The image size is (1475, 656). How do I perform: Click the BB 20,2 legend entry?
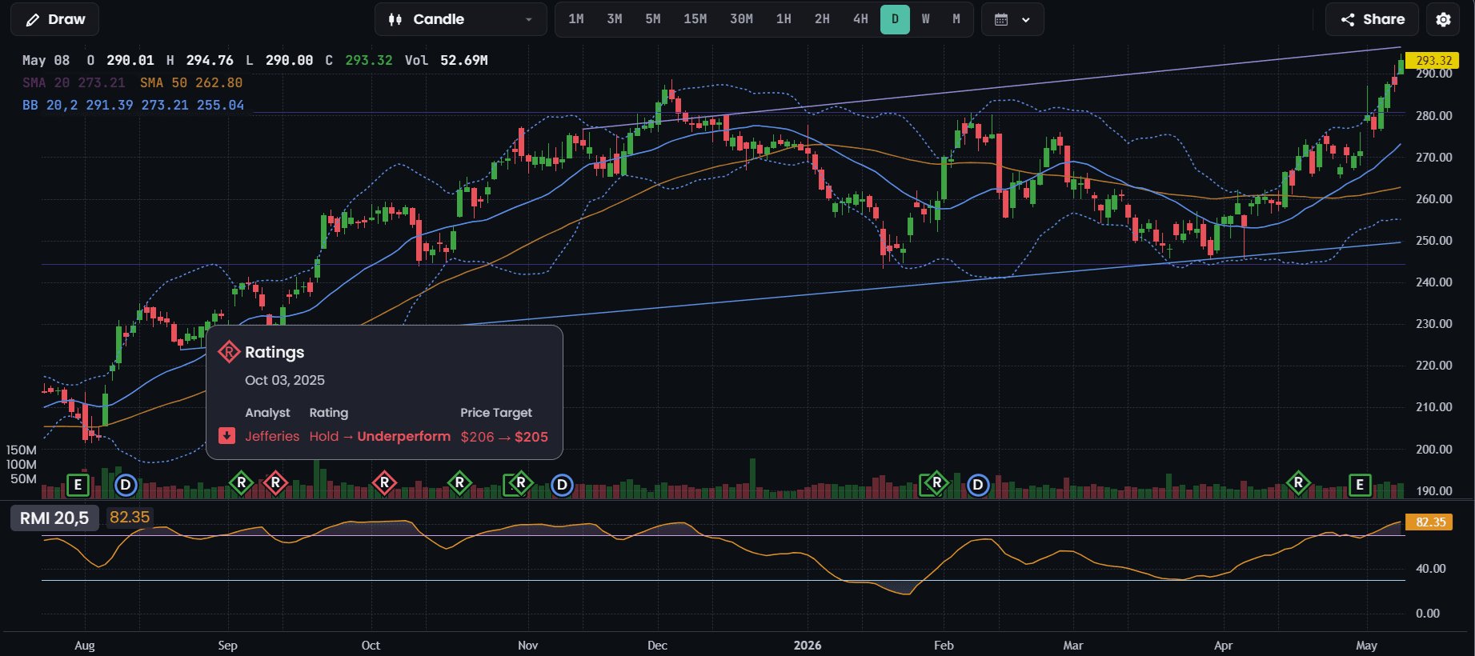click(x=134, y=105)
